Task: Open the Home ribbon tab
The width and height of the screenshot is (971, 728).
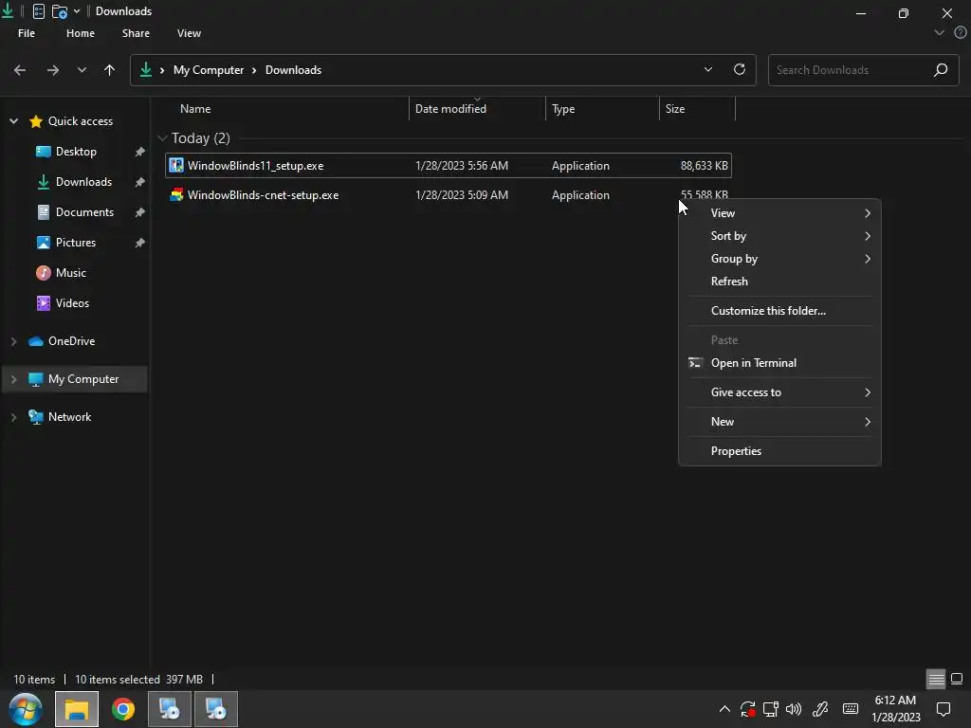Action: (81, 33)
